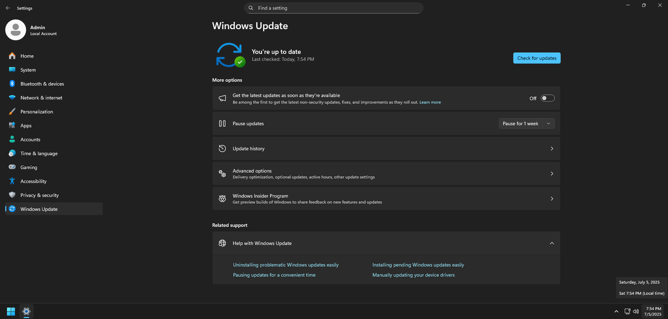The width and height of the screenshot is (668, 319).
Task: Click the Last checked: Today, 7:54 PM text
Action: (283, 59)
